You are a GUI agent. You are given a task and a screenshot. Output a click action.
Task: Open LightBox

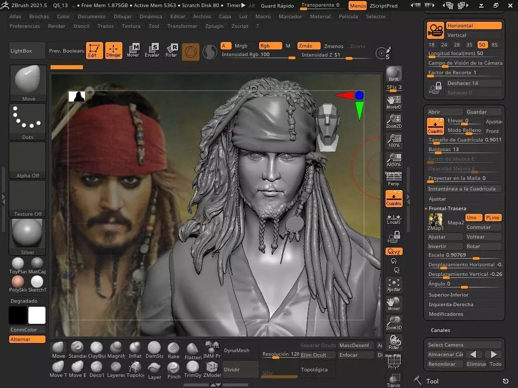pos(27,51)
